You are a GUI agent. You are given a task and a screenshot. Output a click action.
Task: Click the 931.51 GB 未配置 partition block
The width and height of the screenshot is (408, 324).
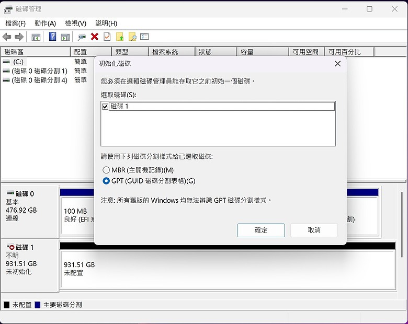[x=229, y=269]
